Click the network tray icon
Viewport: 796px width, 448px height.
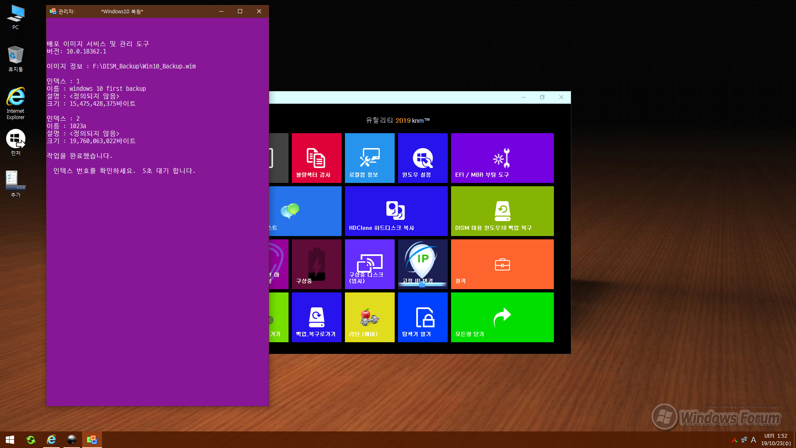[744, 440]
